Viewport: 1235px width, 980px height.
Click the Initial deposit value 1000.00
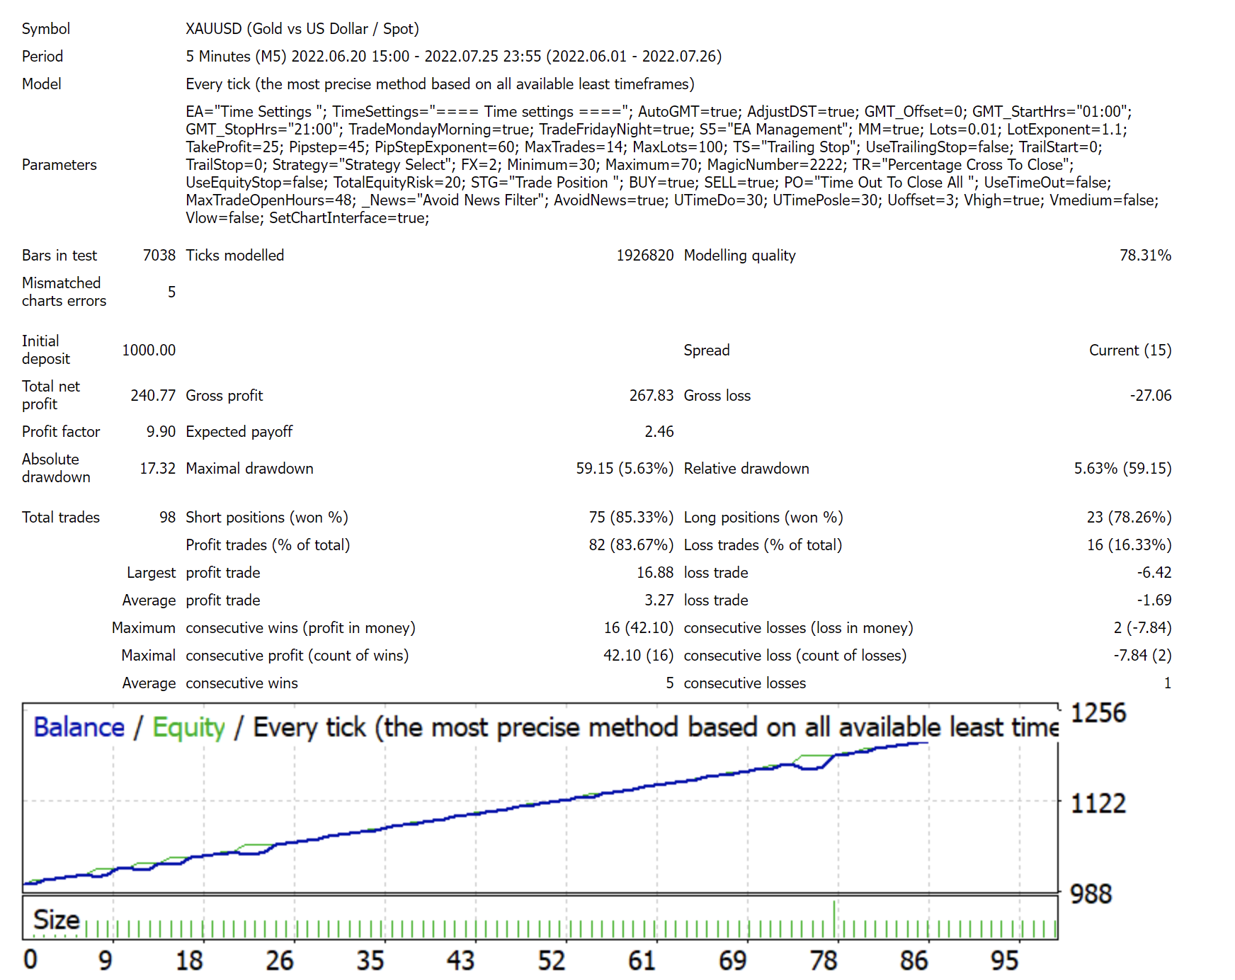point(149,351)
